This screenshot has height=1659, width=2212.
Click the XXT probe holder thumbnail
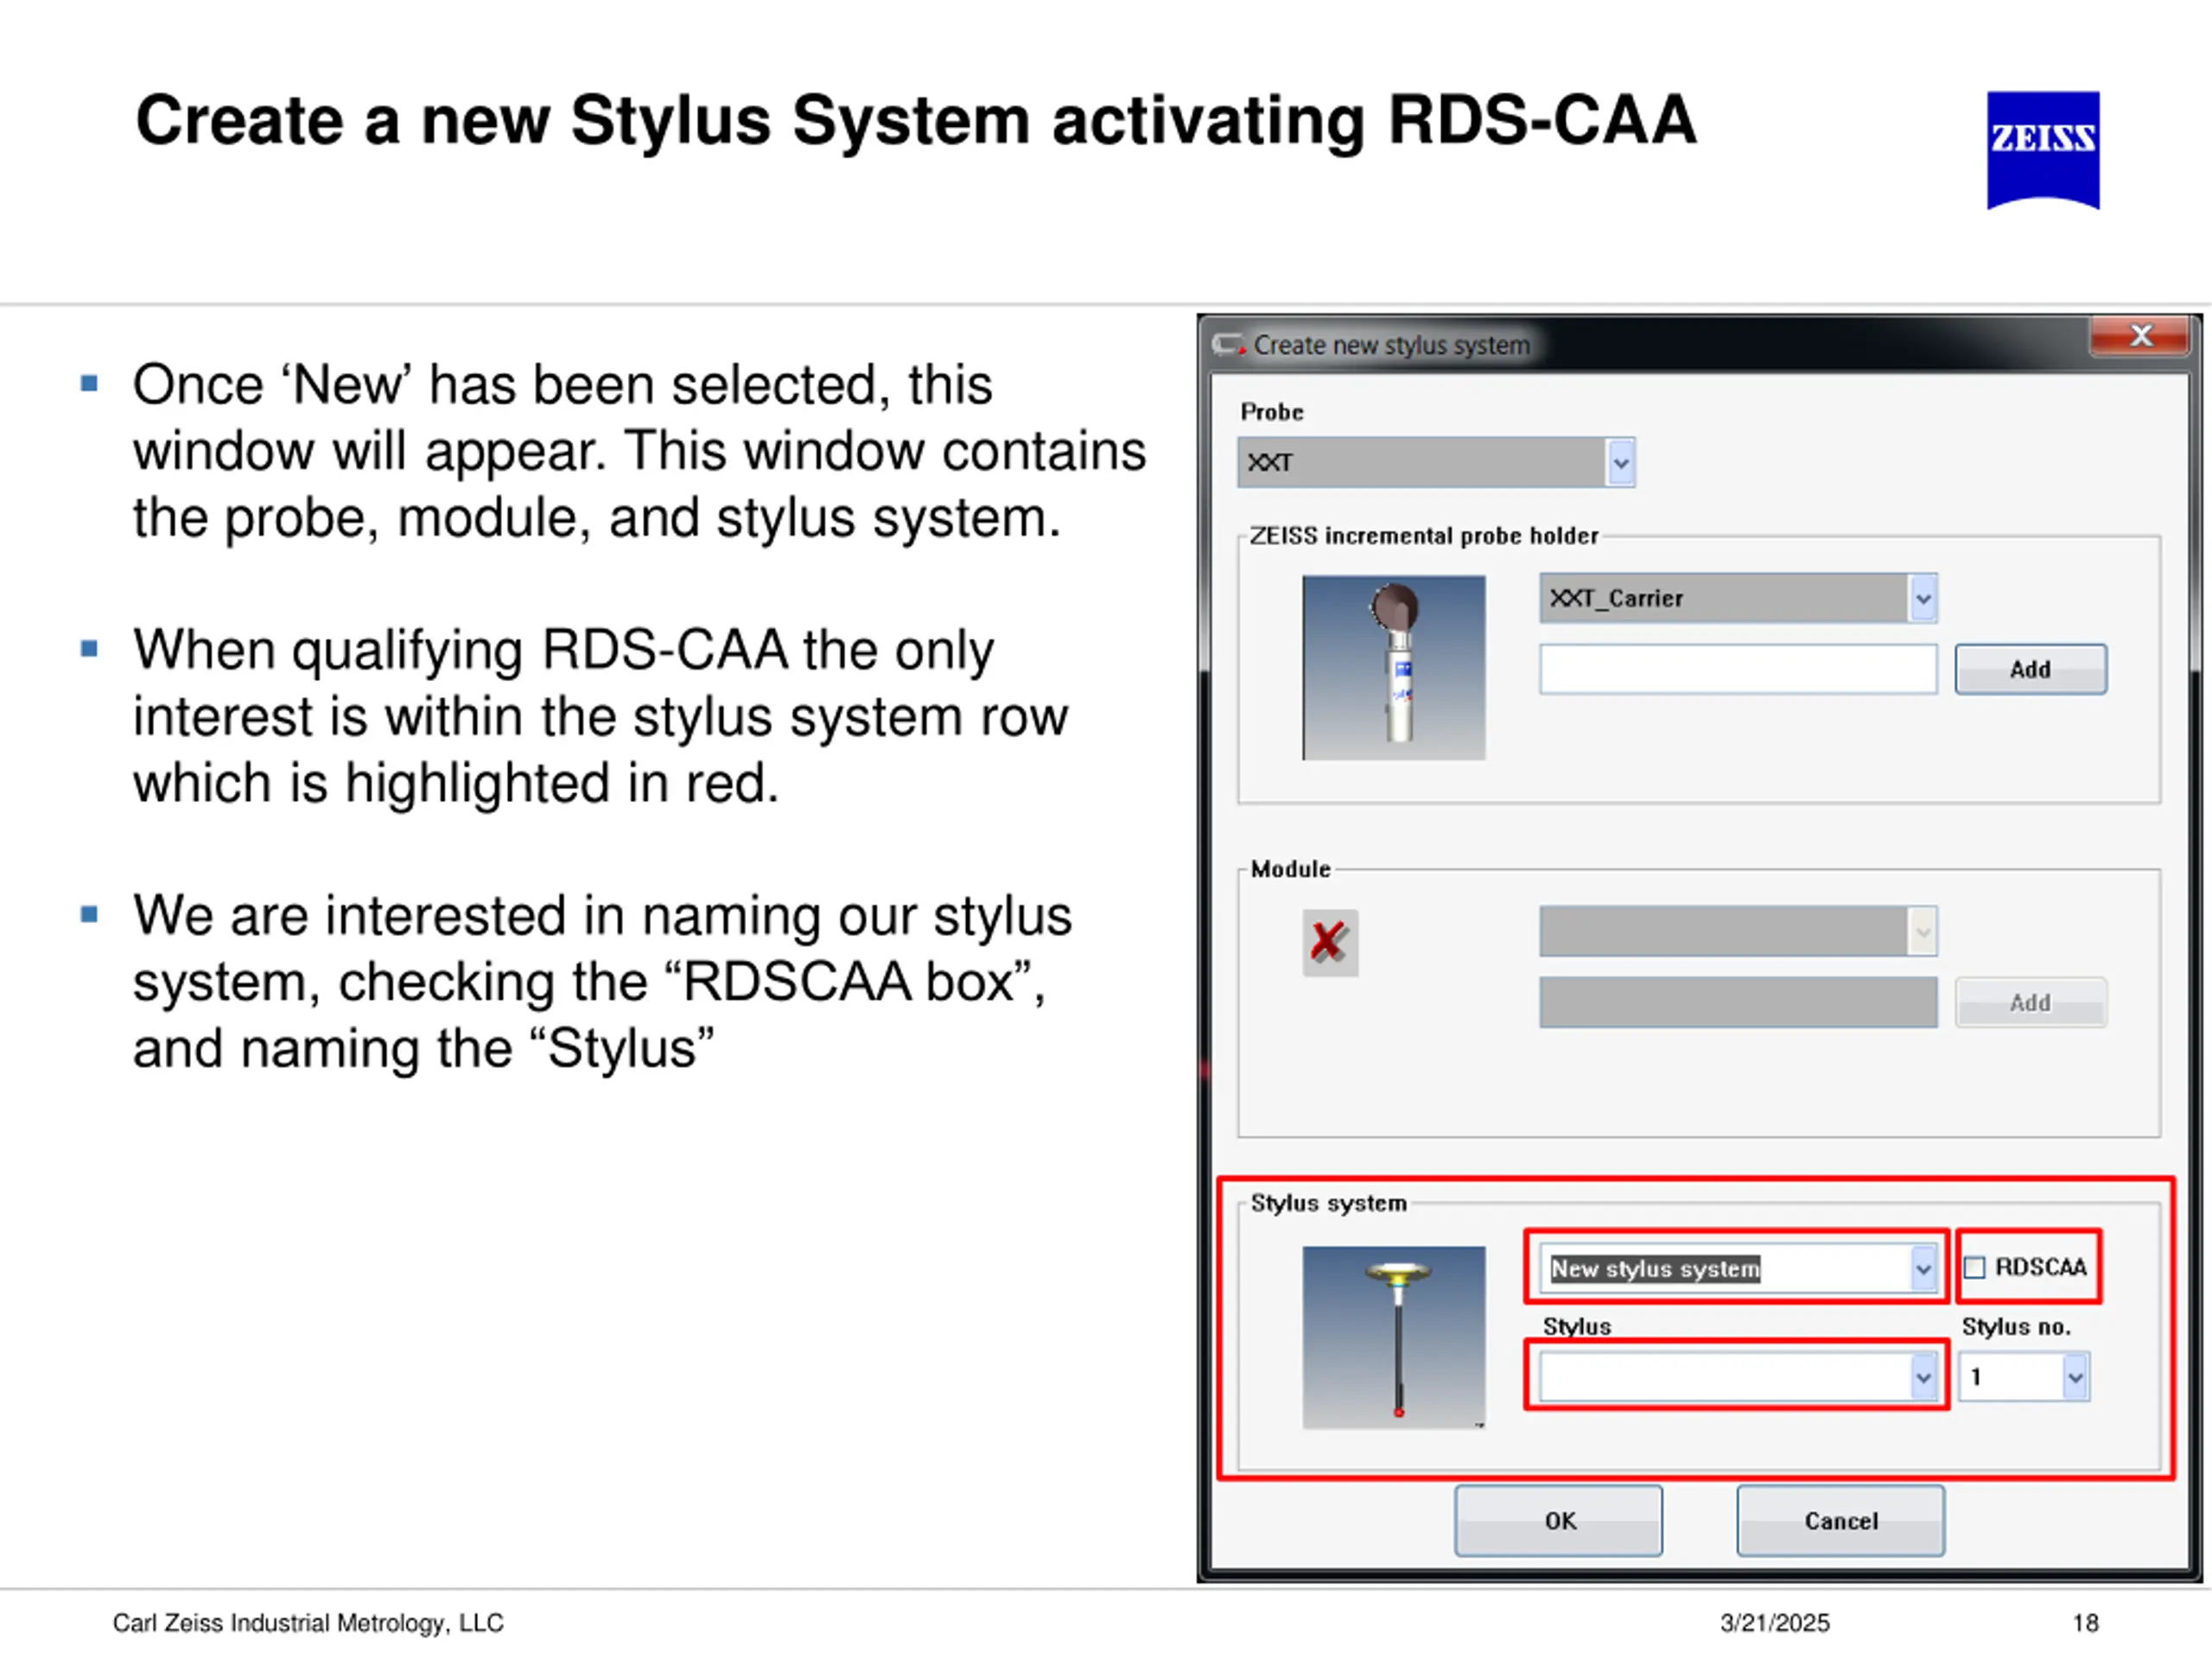click(x=1393, y=667)
